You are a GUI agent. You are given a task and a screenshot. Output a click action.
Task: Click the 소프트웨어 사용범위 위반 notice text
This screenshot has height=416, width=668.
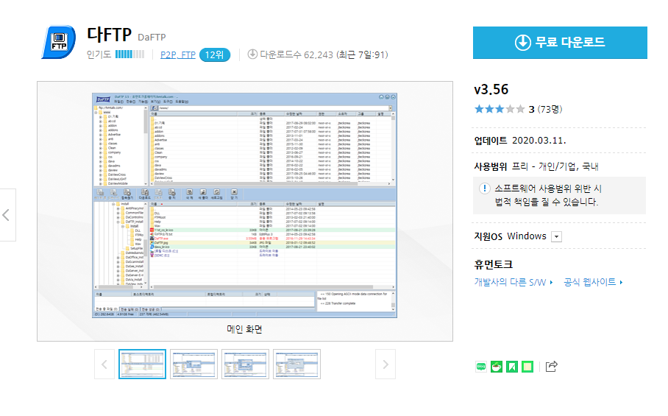tap(548, 195)
